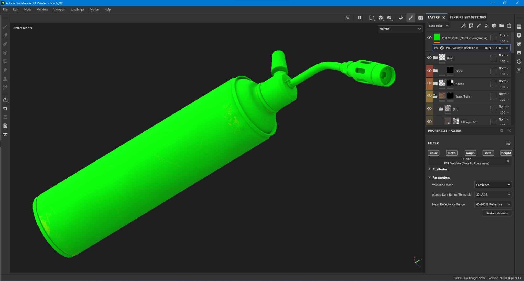This screenshot has height=281, width=524.
Task: Pause engine computations in the toolbar
Action: coord(359,18)
